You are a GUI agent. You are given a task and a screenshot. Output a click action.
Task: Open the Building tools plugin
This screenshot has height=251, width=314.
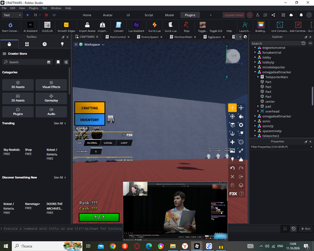tap(261, 27)
